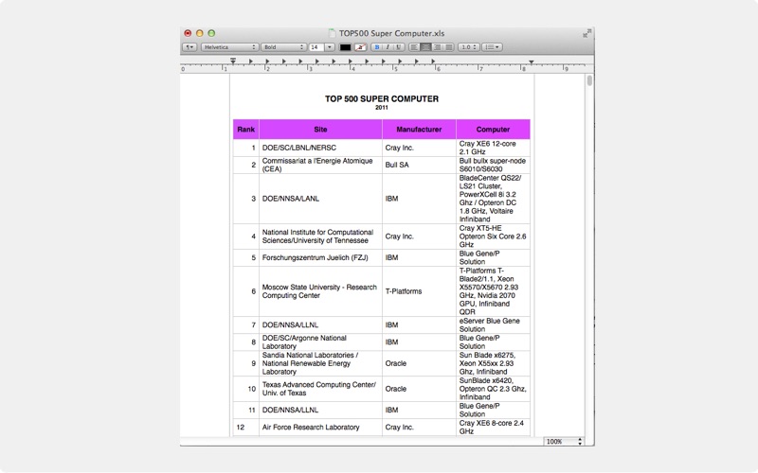Click the Sun Blade x6275 computer cell
Viewport: 758px width, 473px height.
click(x=493, y=363)
